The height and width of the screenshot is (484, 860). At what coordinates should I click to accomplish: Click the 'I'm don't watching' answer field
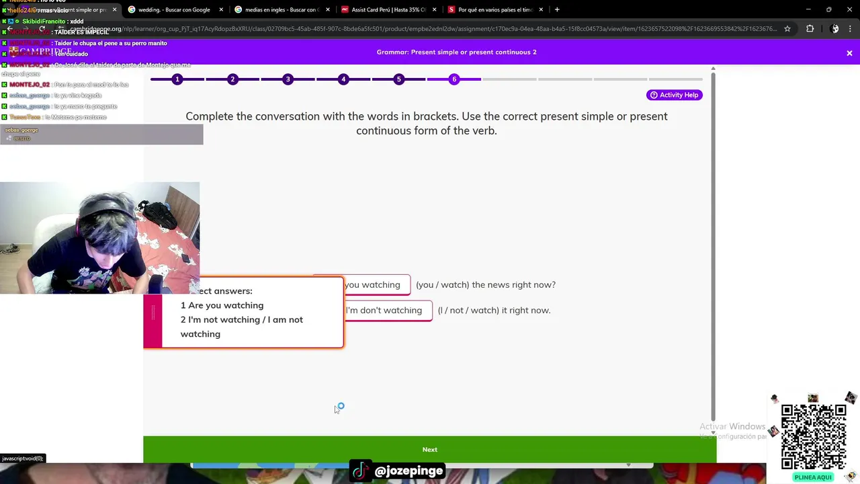[388, 310]
